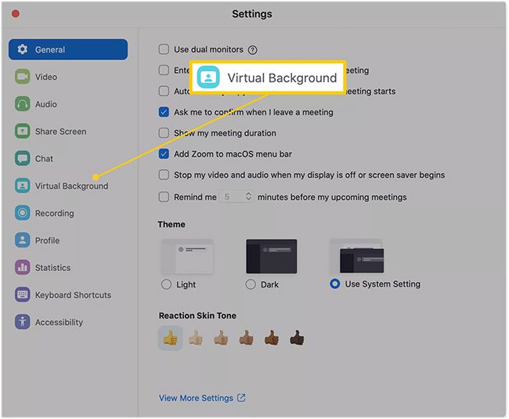
Task: Click the Virtual Background sidebar icon
Action: pyautogui.click(x=22, y=186)
